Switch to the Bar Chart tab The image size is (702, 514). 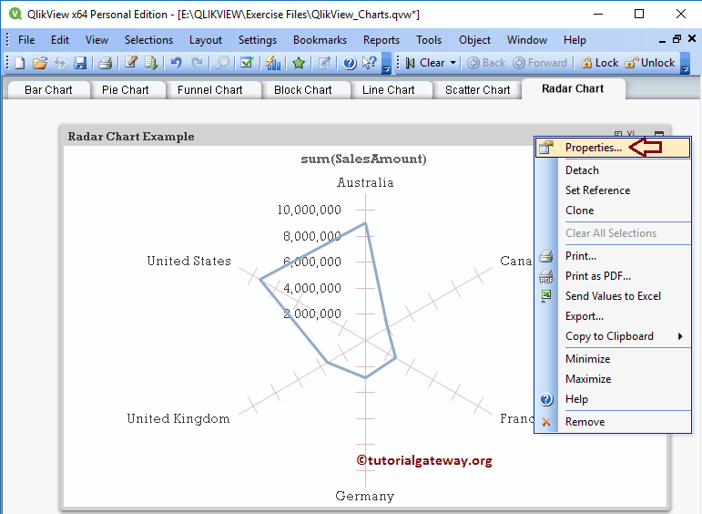click(x=48, y=89)
